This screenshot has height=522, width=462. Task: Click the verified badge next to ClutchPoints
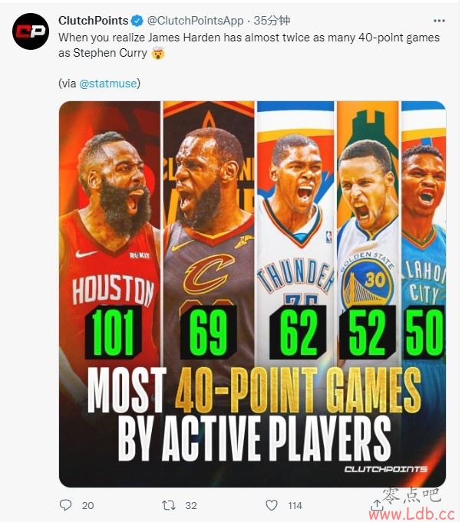pos(137,21)
